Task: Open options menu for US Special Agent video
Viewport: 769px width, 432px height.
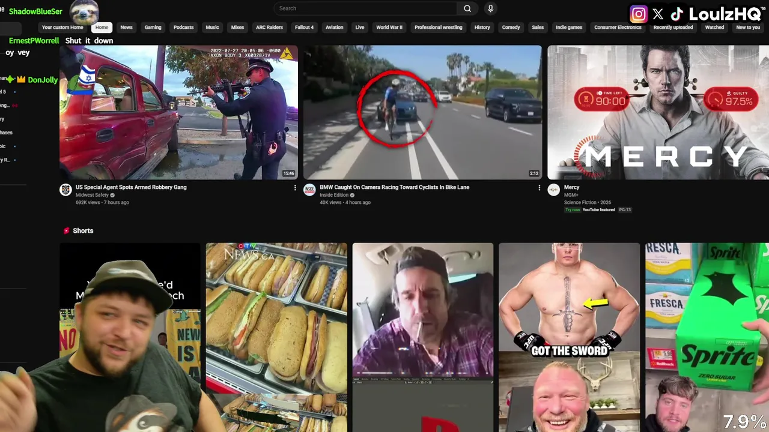Action: (x=294, y=188)
